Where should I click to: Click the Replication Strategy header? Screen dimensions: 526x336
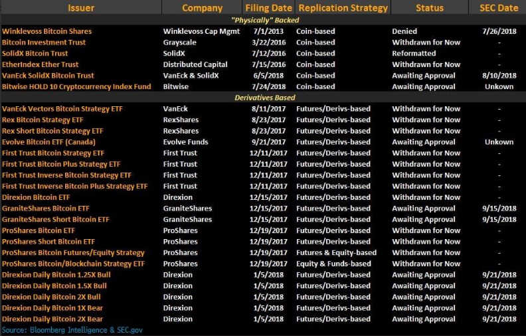point(343,8)
